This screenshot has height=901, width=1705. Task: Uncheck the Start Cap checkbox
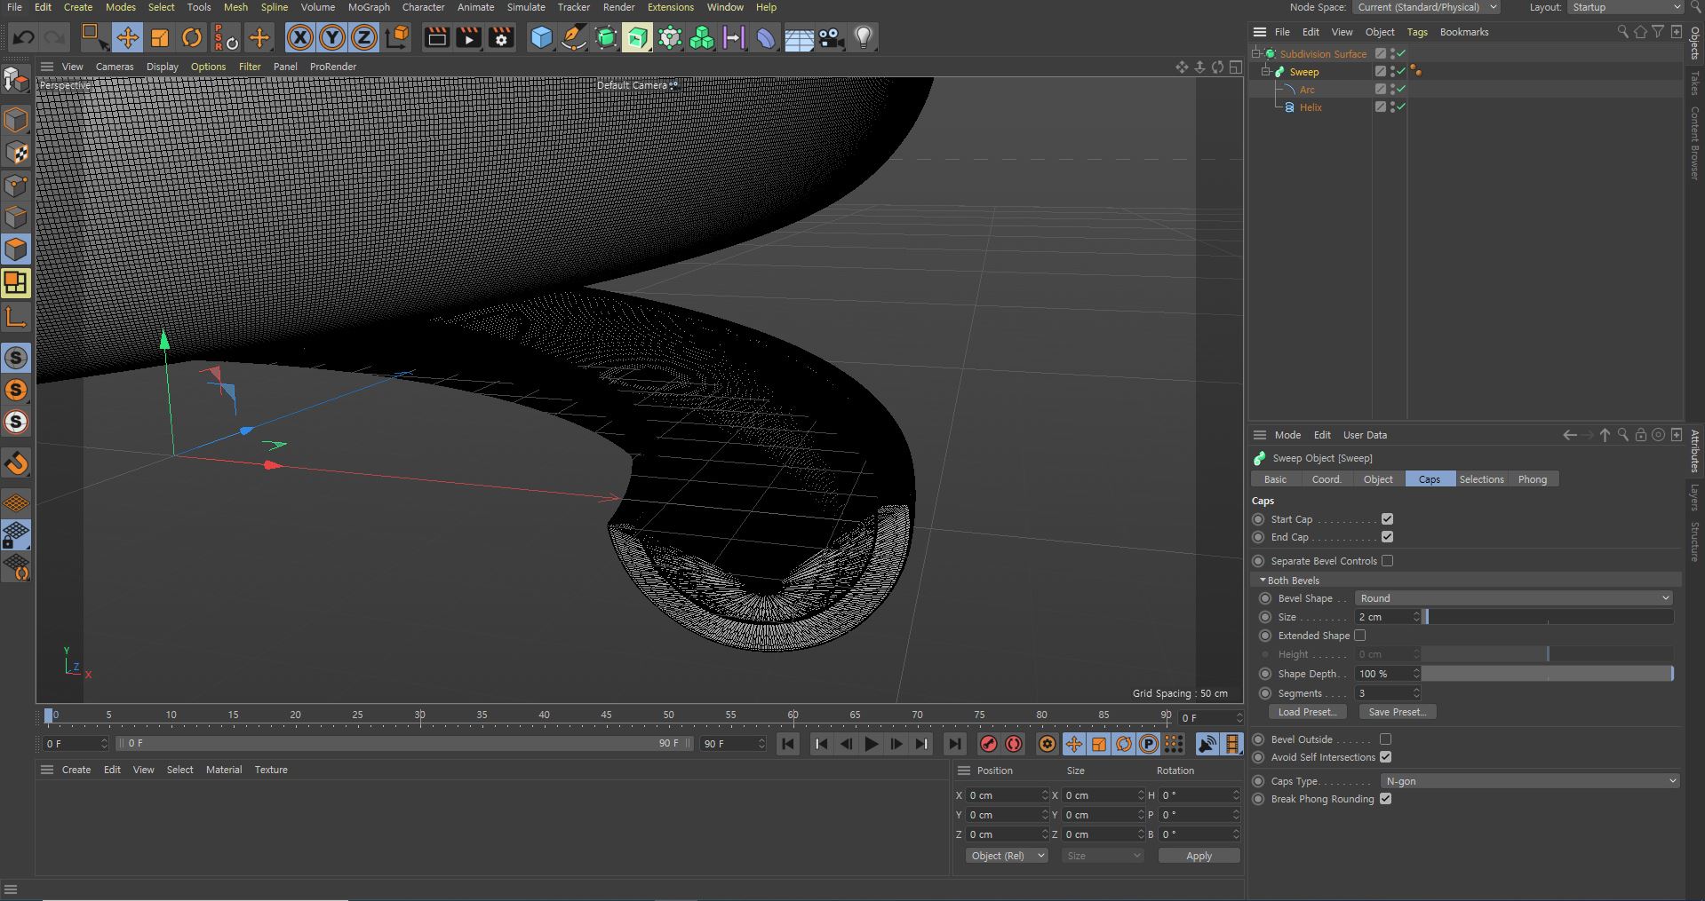tap(1387, 519)
